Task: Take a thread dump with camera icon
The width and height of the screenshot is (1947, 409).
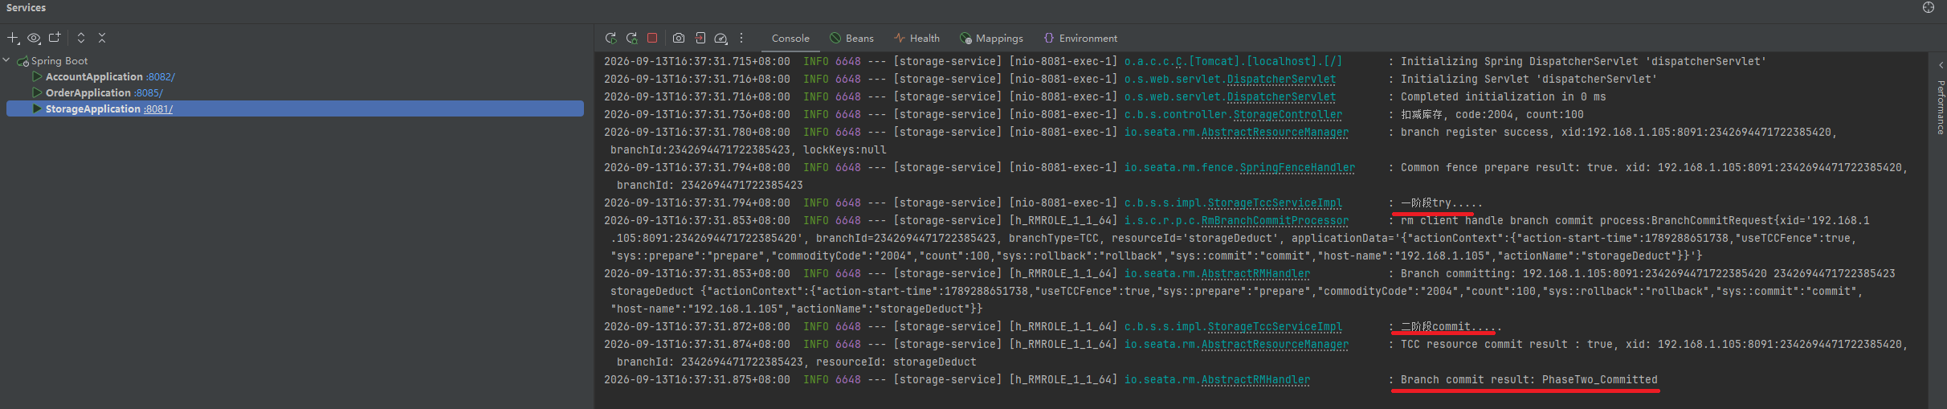Action: point(679,38)
